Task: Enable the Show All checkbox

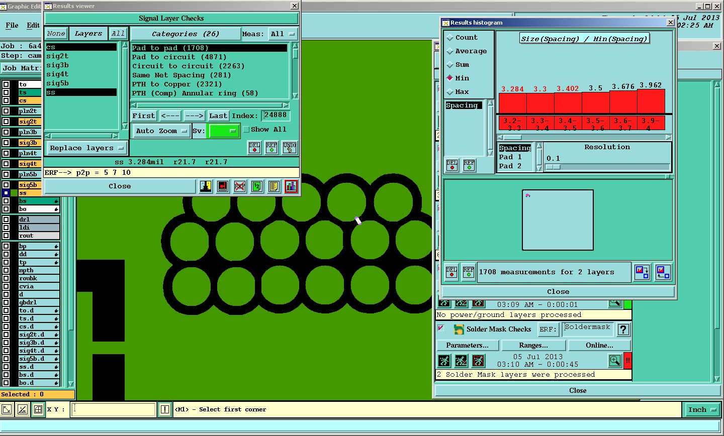Action: tap(246, 130)
